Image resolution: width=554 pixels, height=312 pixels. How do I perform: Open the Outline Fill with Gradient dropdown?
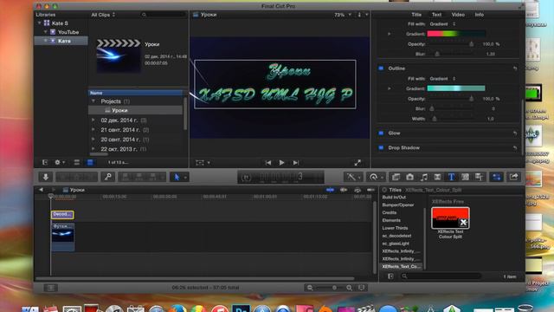point(442,79)
